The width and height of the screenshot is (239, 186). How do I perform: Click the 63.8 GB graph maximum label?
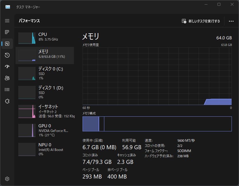click(226, 45)
